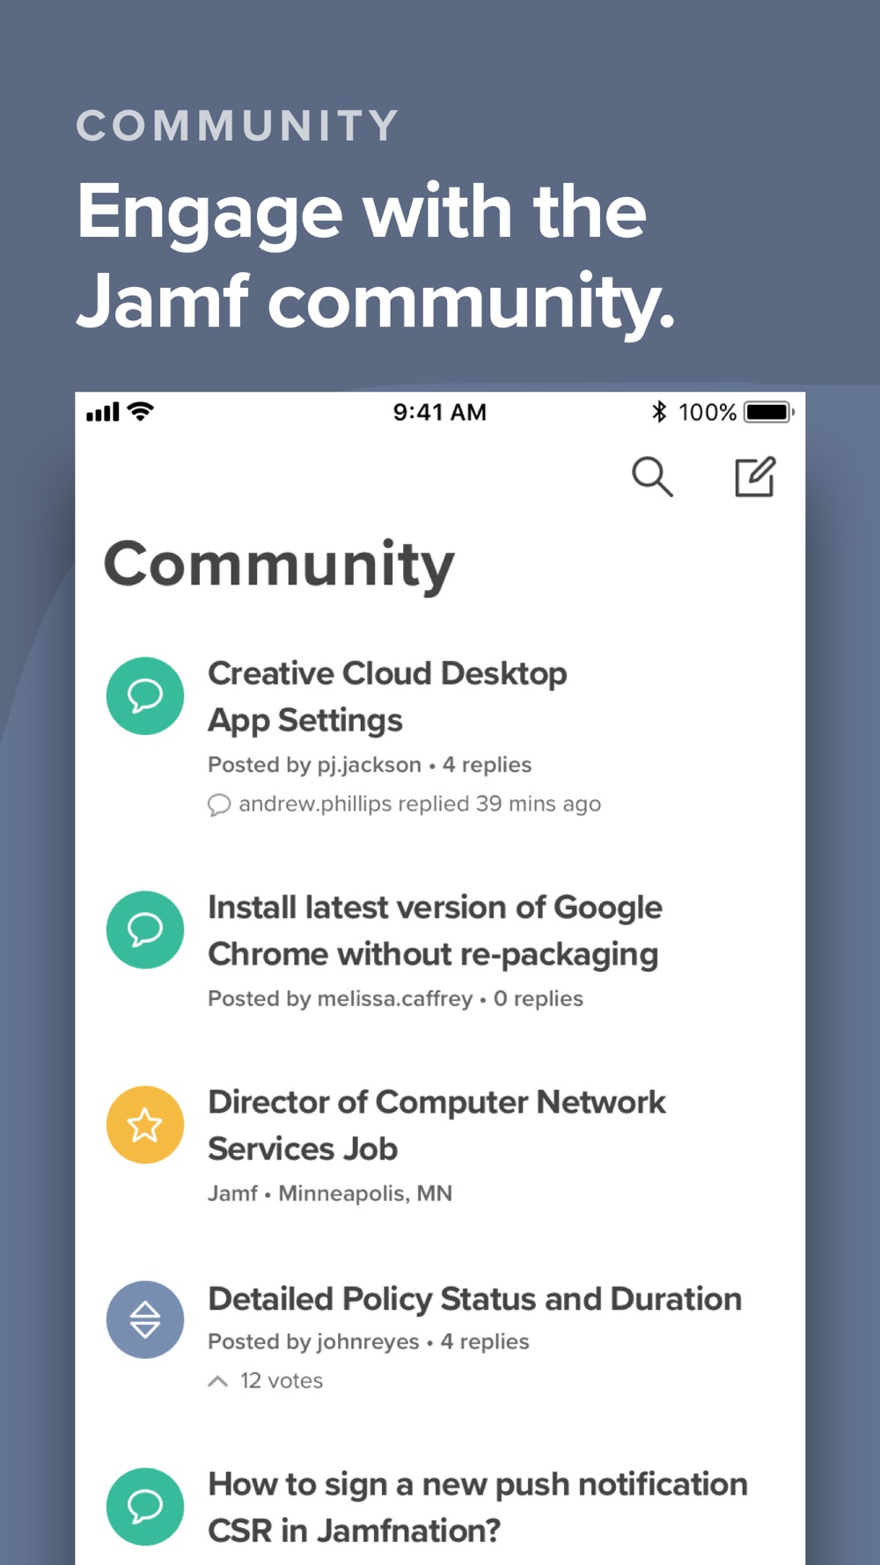Tap the battery indicator in status bar
This screenshot has width=880, height=1565.
(x=769, y=412)
